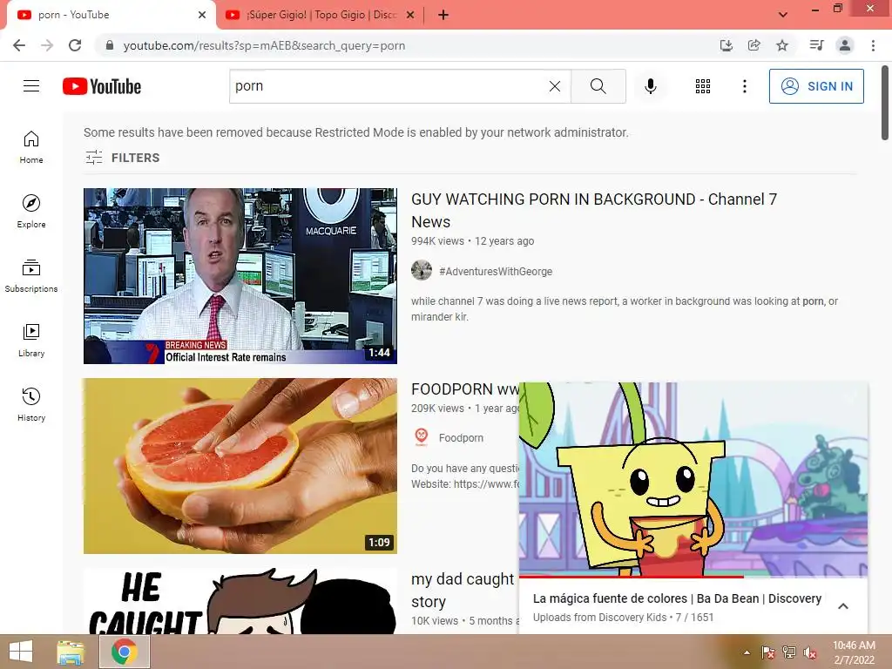Click '994K views • 12 years ago' text
Screen dimensions: 892x669
(473, 241)
